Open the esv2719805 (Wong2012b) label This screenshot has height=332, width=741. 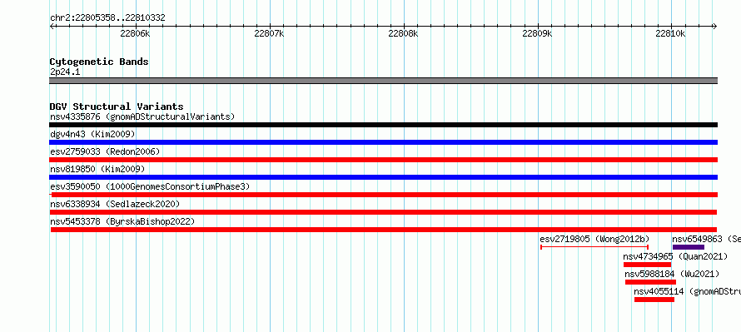coord(595,239)
